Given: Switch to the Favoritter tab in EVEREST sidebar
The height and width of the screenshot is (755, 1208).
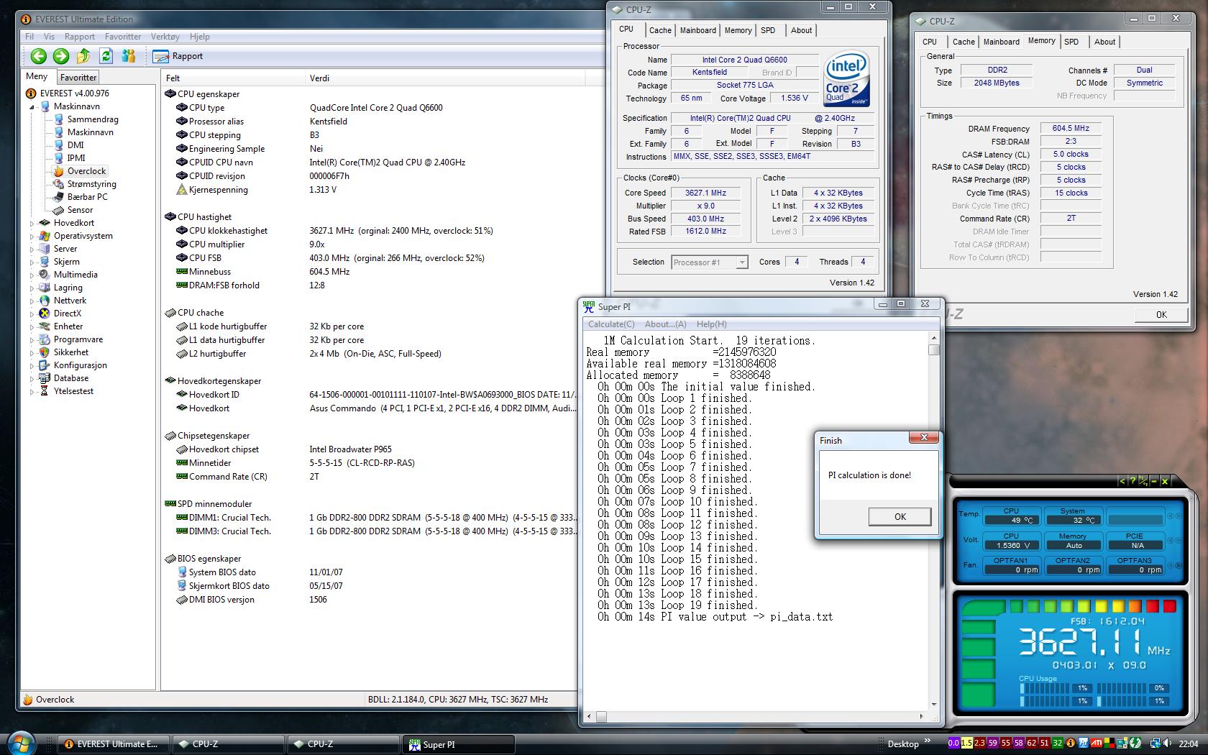Looking at the screenshot, I should 78,78.
